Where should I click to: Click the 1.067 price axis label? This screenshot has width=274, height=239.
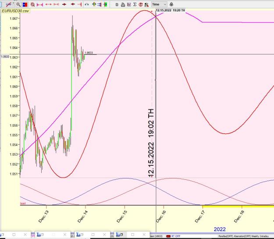tap(14, 18)
